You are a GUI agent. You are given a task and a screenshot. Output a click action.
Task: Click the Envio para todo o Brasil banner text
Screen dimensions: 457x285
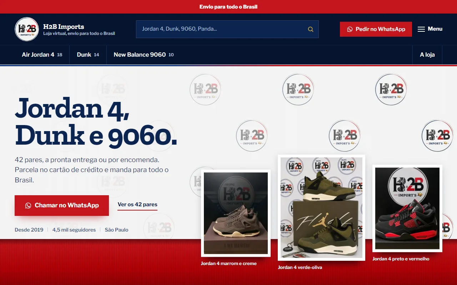tap(228, 7)
